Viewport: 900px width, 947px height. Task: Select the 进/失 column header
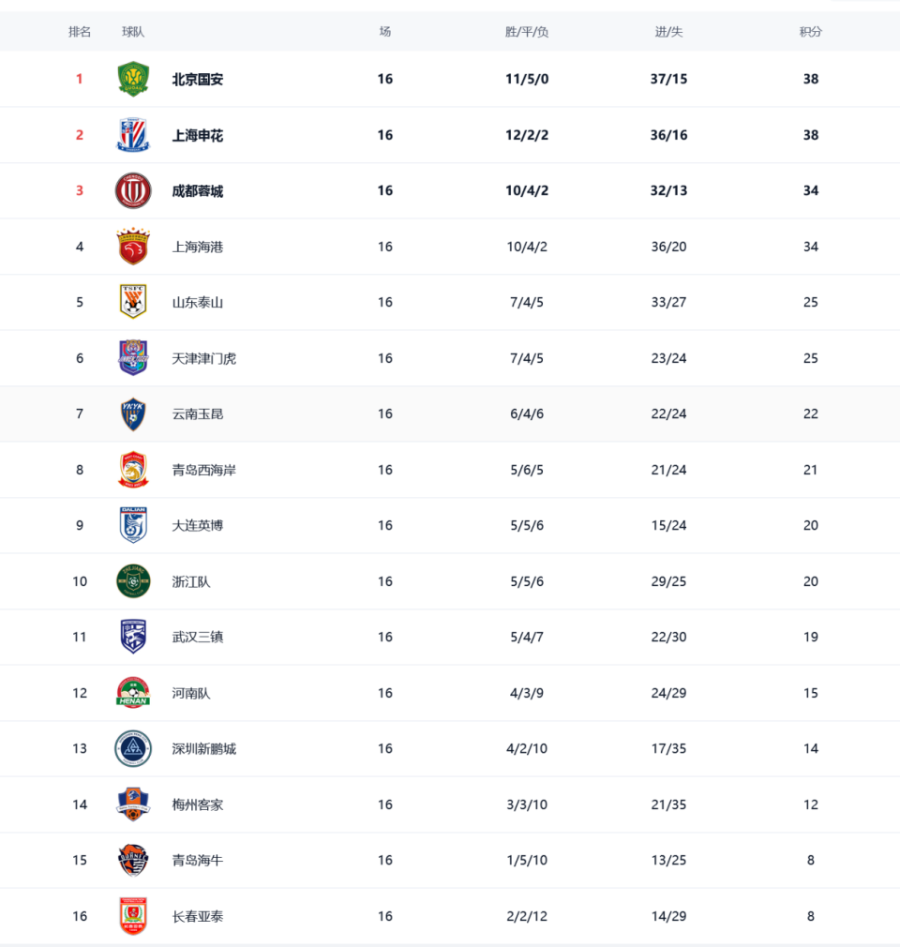668,32
